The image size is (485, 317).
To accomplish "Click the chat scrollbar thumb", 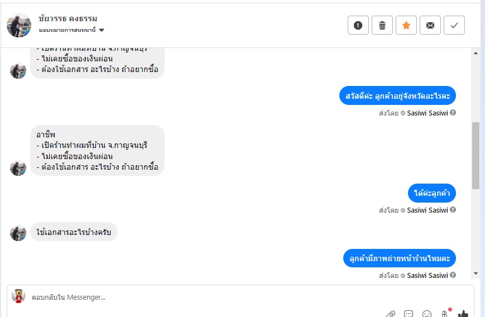I will (x=476, y=155).
